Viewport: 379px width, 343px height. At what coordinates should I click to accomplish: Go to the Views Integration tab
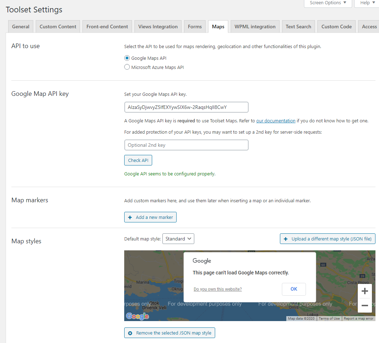(x=158, y=27)
